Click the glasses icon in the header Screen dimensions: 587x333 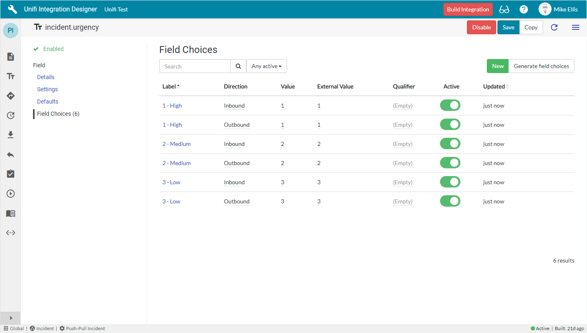coord(504,9)
